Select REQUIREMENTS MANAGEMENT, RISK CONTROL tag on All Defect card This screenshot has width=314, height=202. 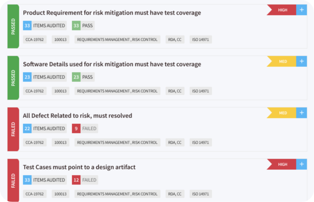(x=116, y=142)
